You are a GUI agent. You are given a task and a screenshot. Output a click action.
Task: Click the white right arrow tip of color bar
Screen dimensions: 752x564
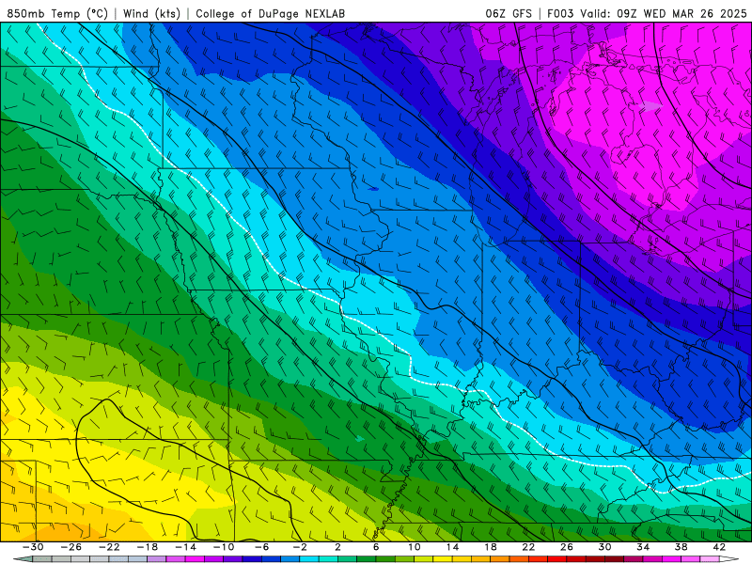729,559
